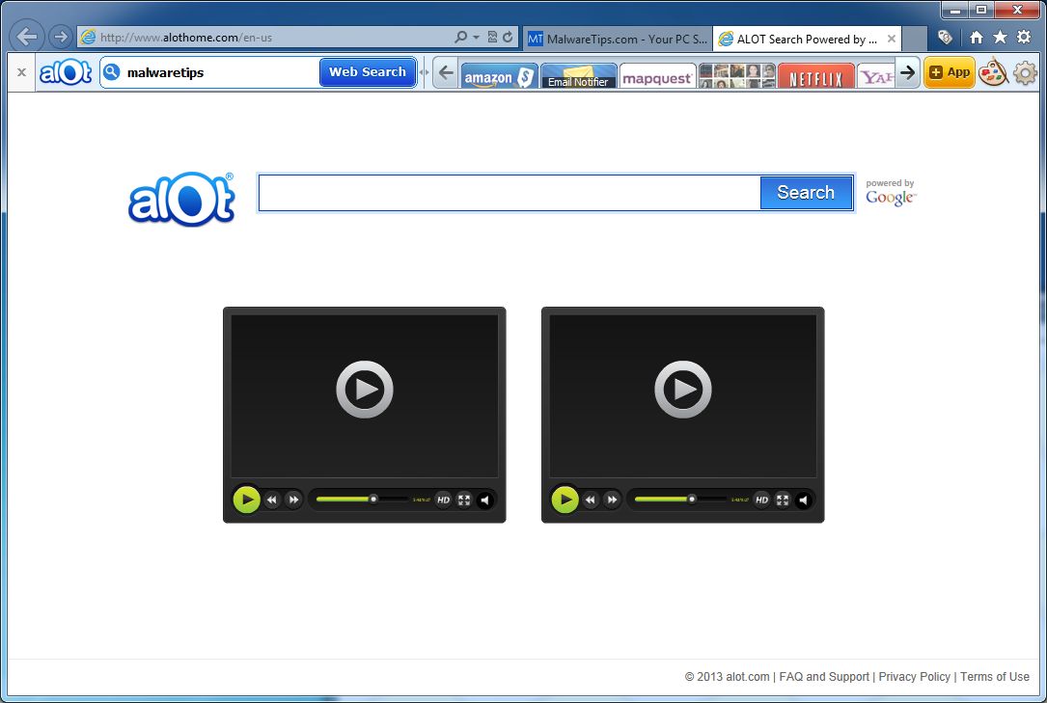Image resolution: width=1047 pixels, height=703 pixels.
Task: Click the Web Search toolbar button
Action: point(368,72)
